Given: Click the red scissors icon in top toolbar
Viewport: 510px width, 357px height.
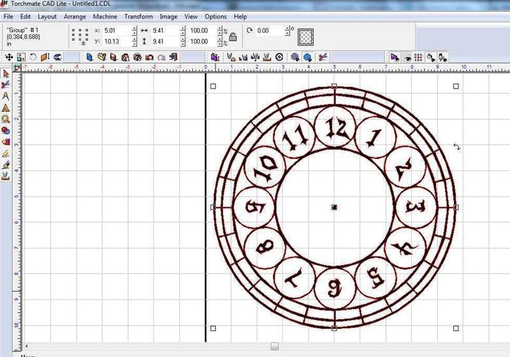Looking at the screenshot, I should point(323,57).
